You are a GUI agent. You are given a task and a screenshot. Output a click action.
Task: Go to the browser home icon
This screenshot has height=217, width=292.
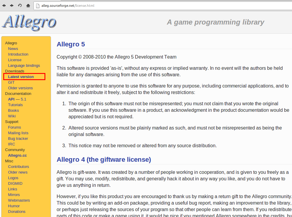(x=28, y=6)
